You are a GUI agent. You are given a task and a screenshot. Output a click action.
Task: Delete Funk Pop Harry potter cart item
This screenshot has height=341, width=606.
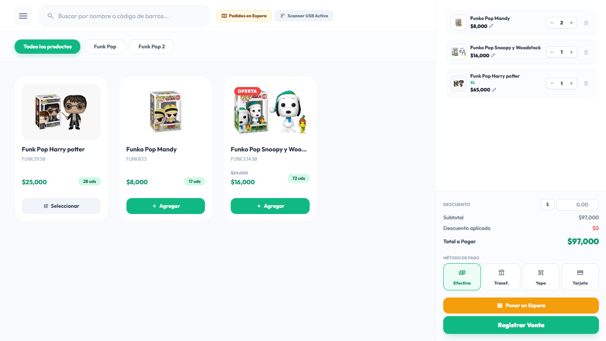click(x=586, y=83)
